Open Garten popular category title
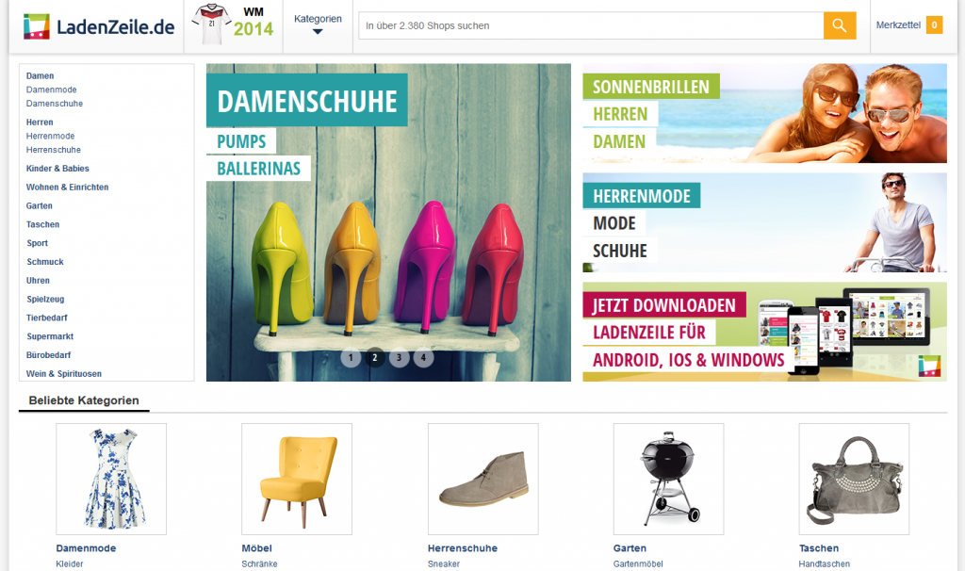 tap(630, 548)
